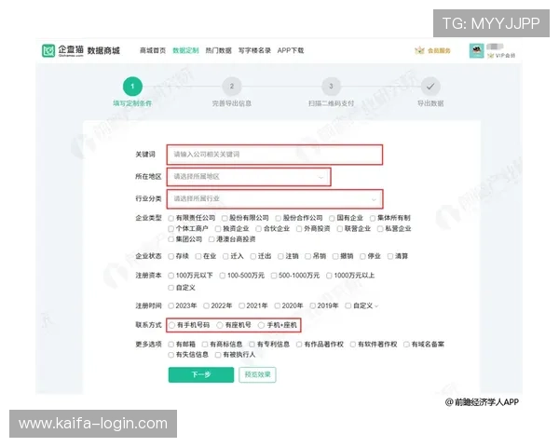559x447 pixels.
Task: Select 2022年 registration year
Action: (x=207, y=305)
